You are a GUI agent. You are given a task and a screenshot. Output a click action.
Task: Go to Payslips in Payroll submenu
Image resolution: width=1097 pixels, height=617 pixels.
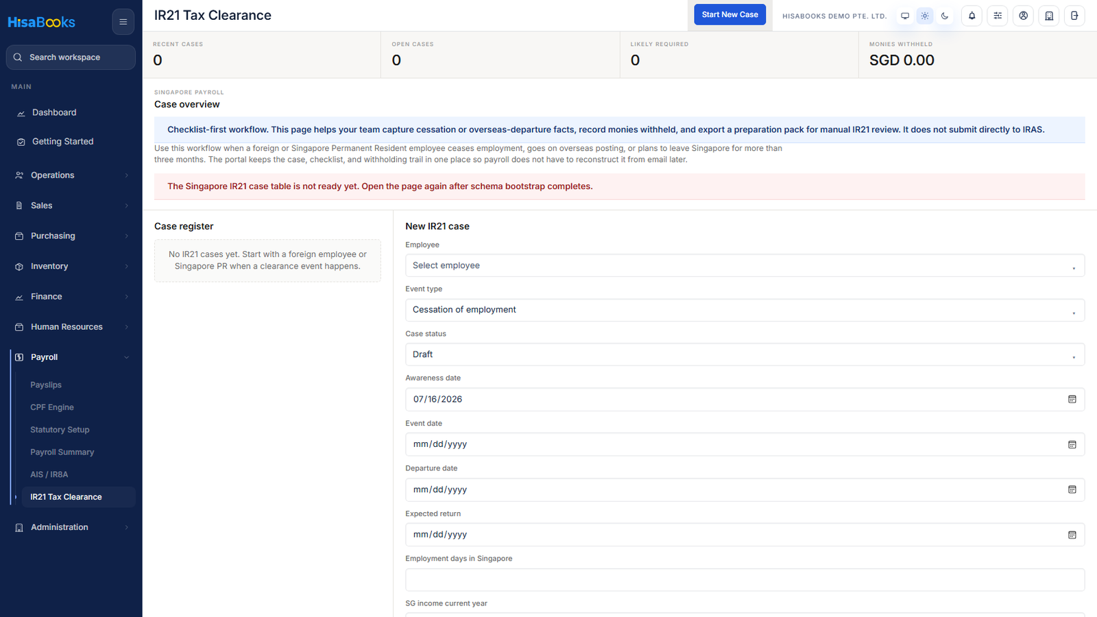pos(46,385)
